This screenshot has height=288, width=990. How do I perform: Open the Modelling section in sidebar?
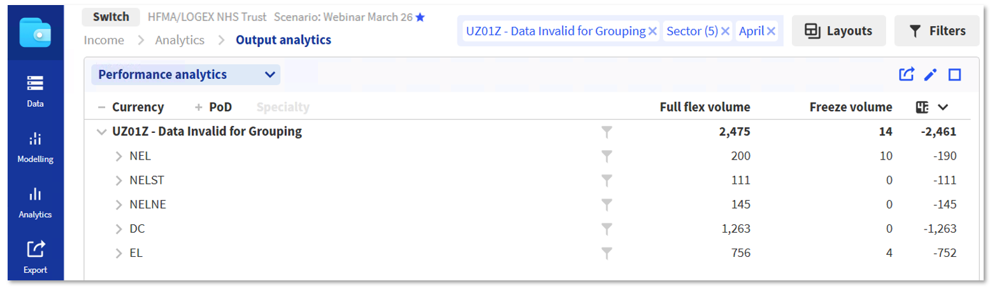35,146
